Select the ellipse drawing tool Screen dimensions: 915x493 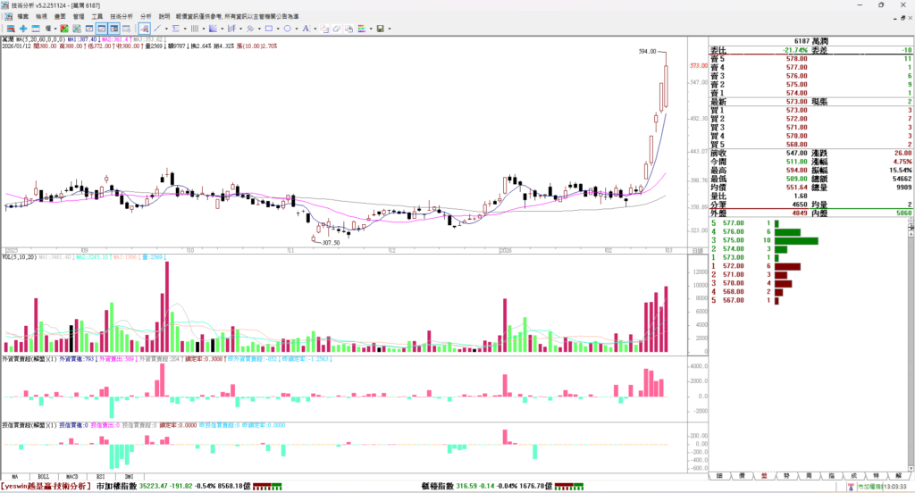tap(287, 29)
